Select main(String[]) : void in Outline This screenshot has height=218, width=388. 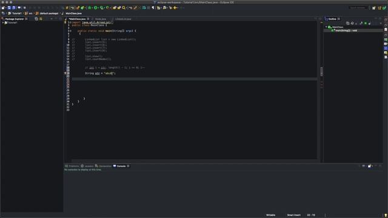(346, 30)
